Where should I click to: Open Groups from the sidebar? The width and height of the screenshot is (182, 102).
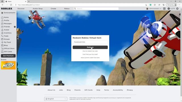click(5, 39)
